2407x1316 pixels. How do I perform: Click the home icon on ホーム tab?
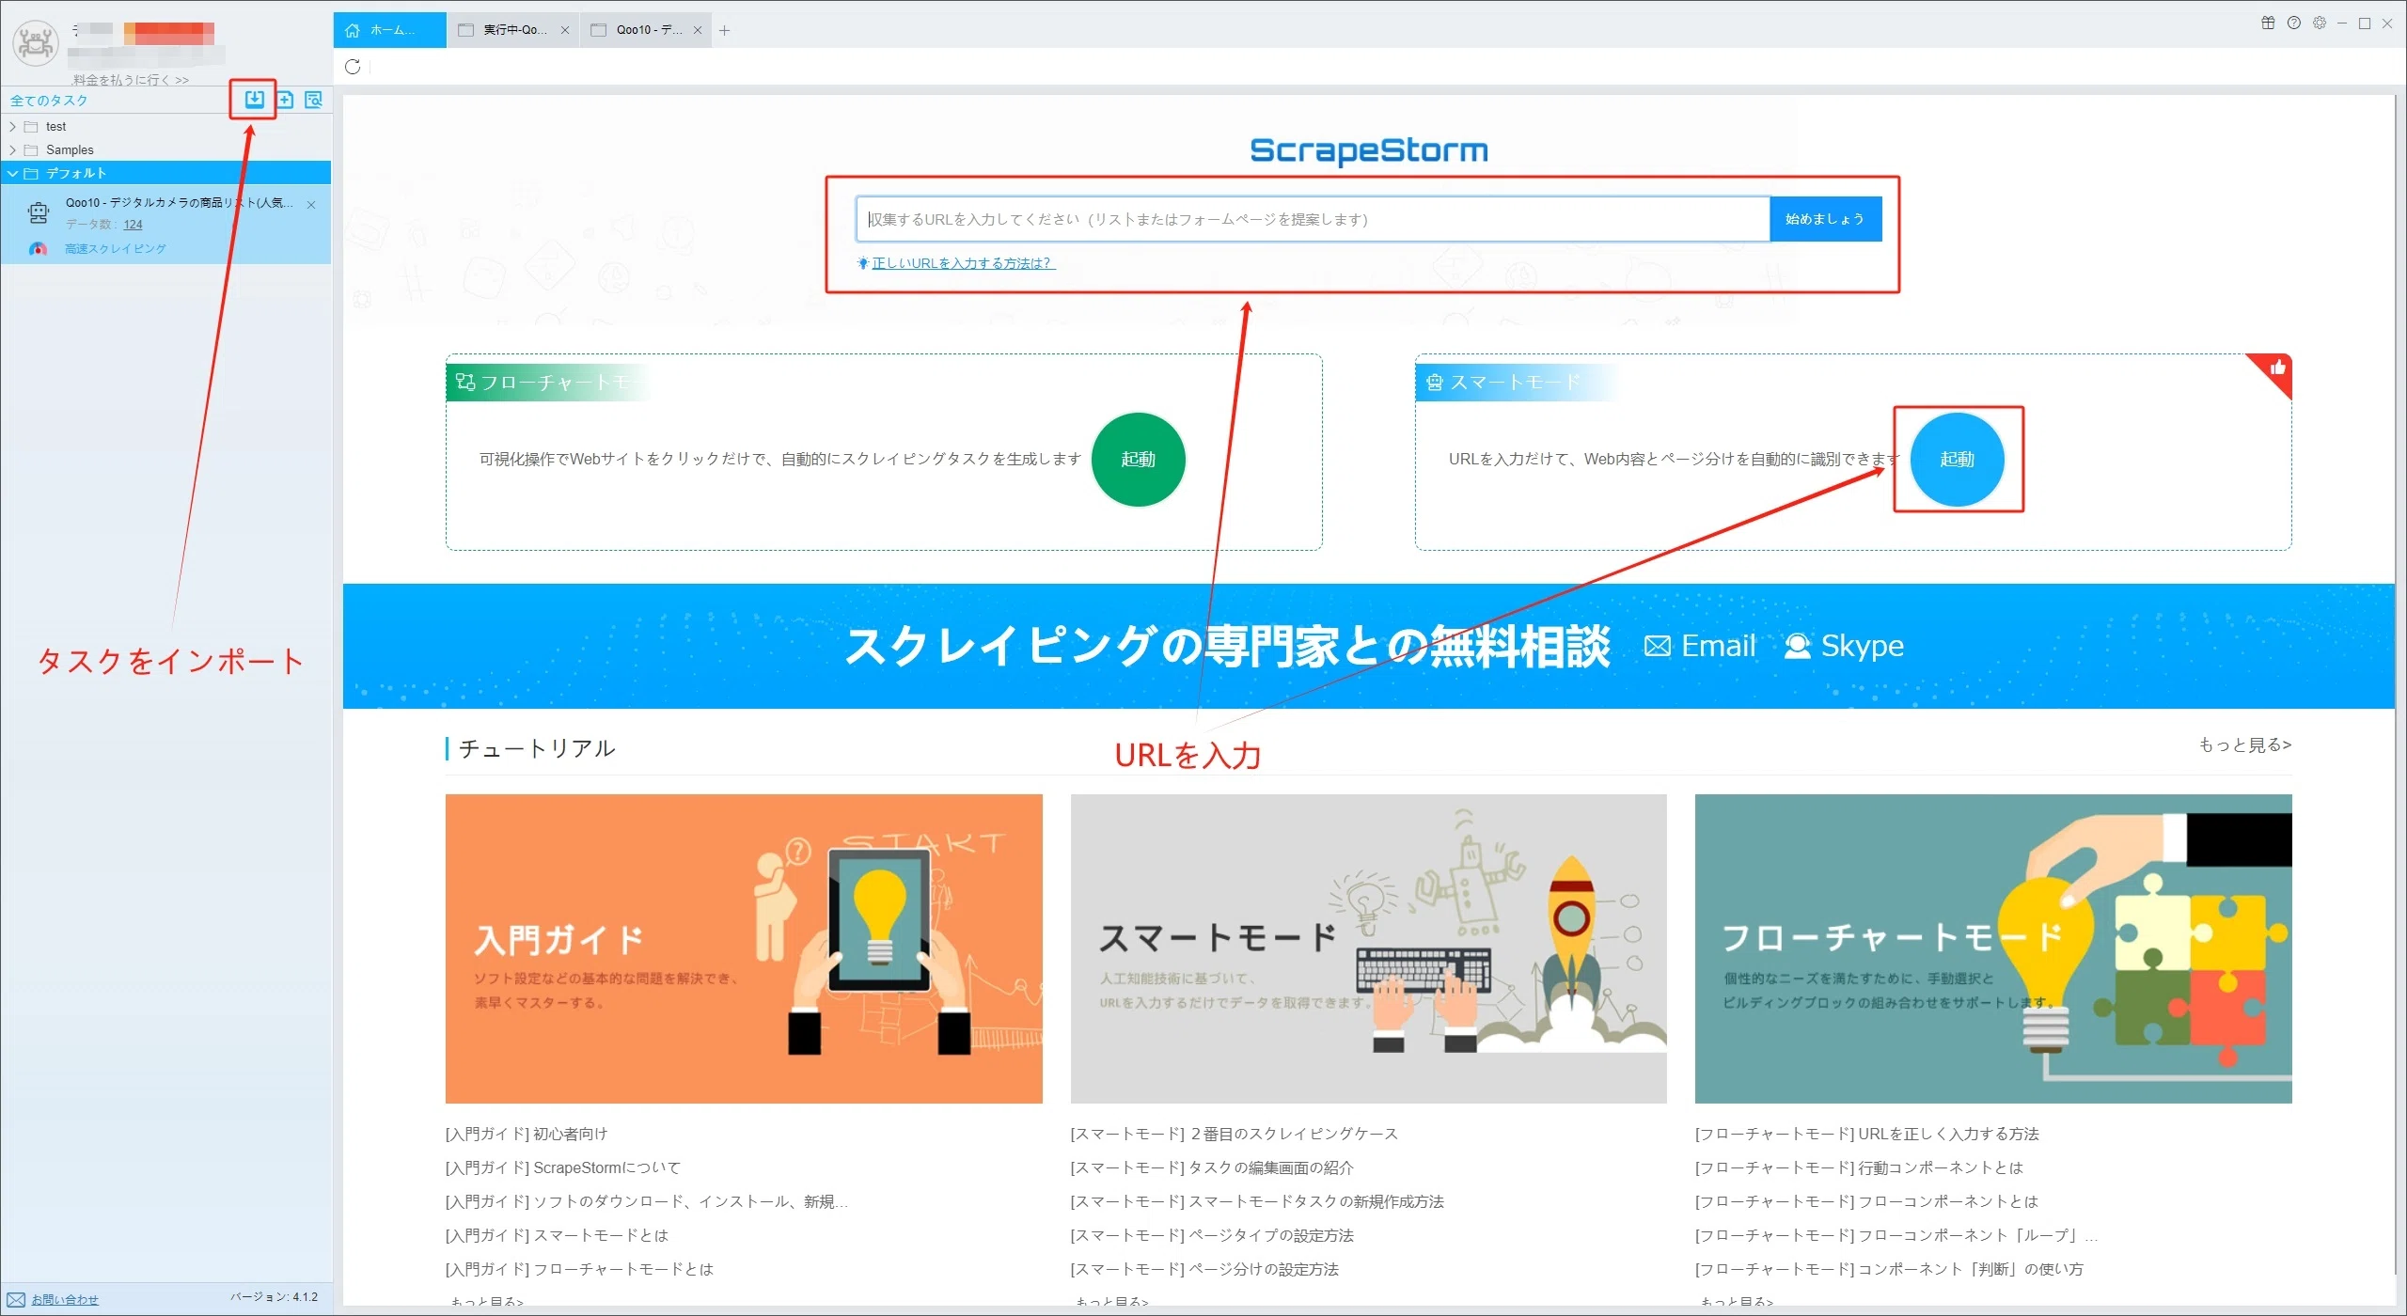pyautogui.click(x=353, y=30)
